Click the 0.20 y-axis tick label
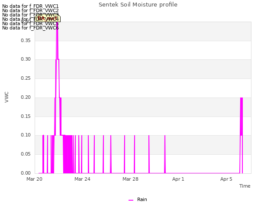 [26, 97]
